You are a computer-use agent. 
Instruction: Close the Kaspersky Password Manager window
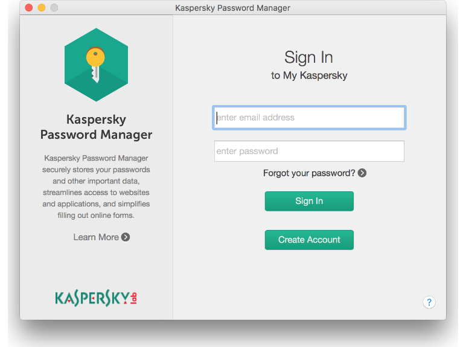point(28,8)
